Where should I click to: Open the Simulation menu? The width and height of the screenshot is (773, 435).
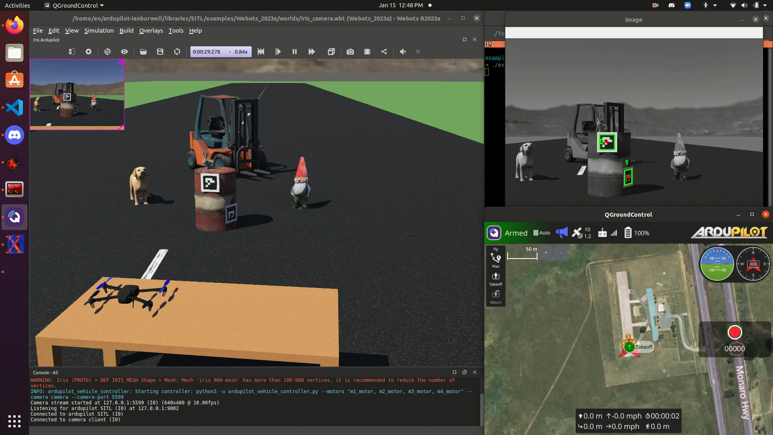[99, 31]
